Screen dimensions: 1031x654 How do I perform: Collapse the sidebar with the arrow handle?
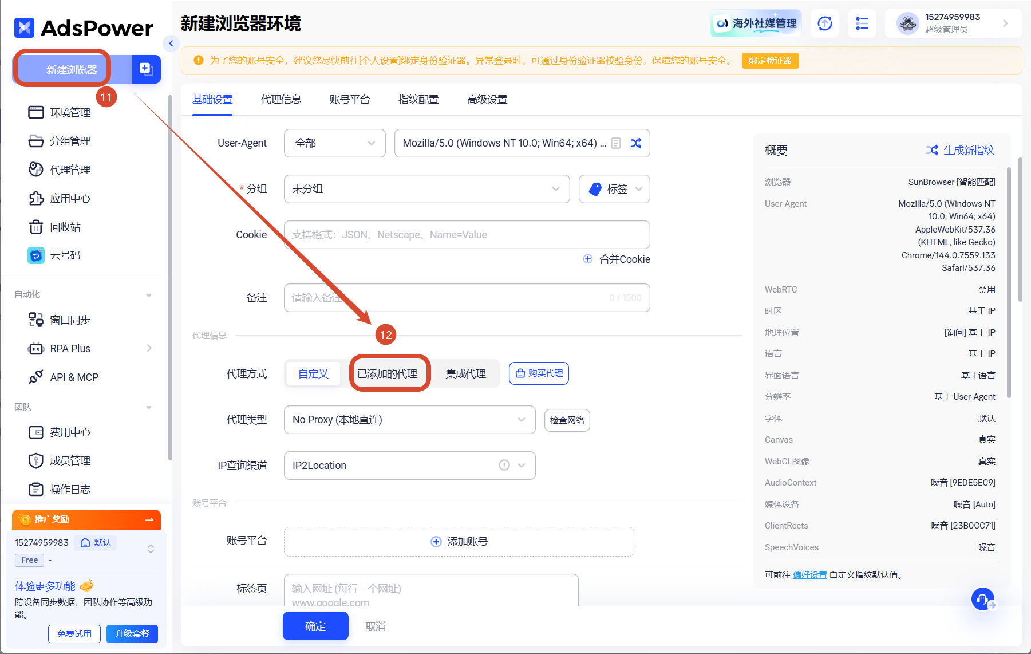click(x=171, y=43)
